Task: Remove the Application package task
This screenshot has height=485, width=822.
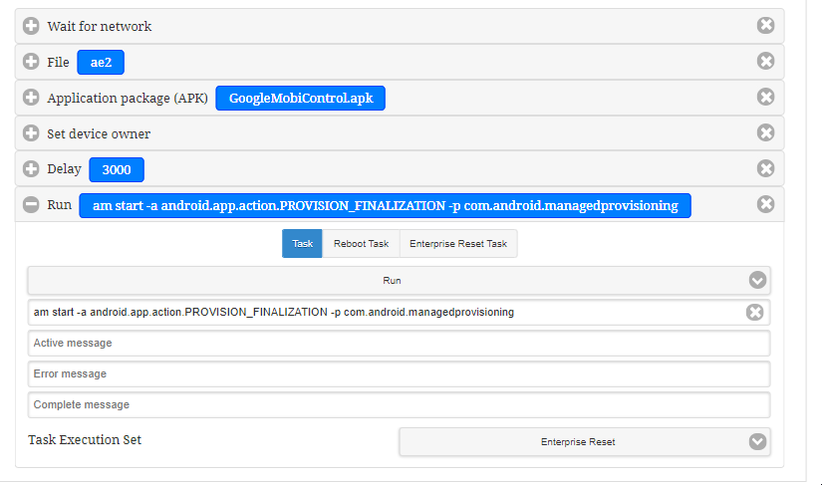Action: click(765, 97)
